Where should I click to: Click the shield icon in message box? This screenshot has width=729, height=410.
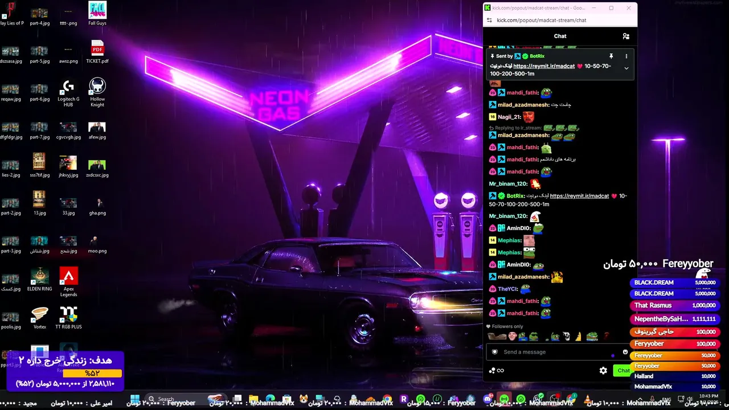tap(494, 352)
